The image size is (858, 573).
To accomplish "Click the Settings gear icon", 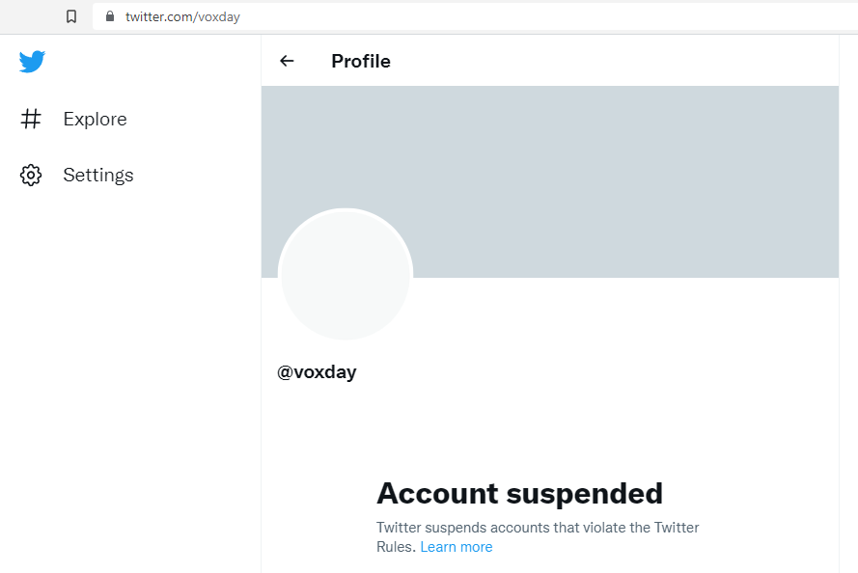I will (x=31, y=175).
